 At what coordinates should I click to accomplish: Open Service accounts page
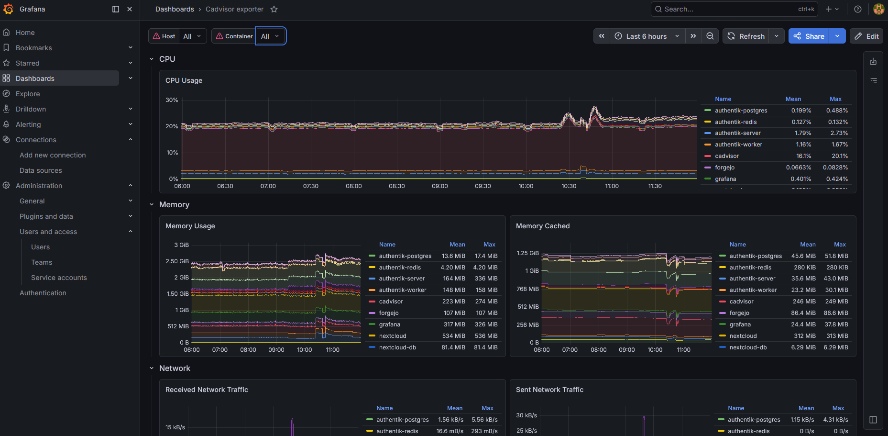tap(59, 278)
